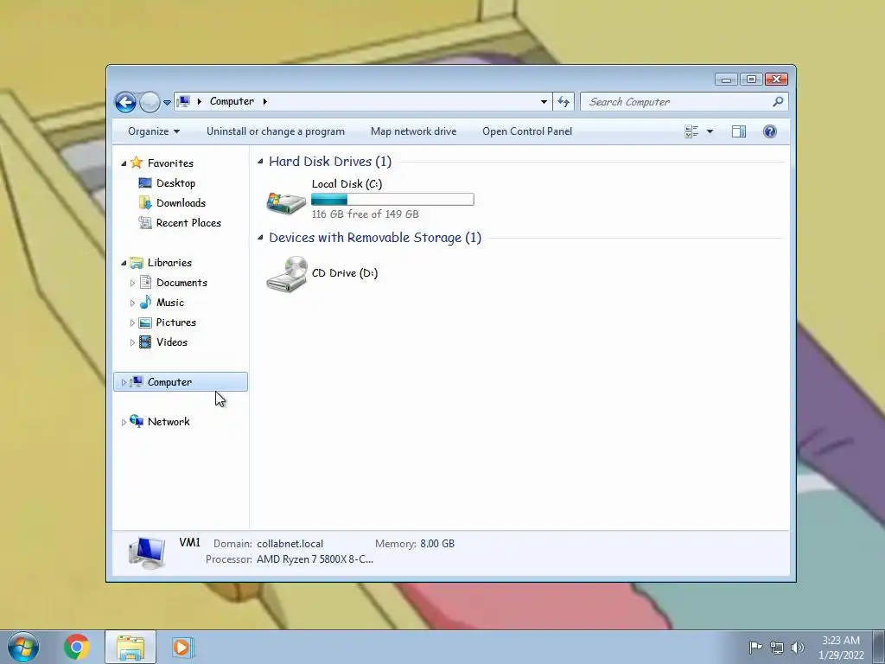Click the Local Disk capacity usage bar

(x=392, y=200)
